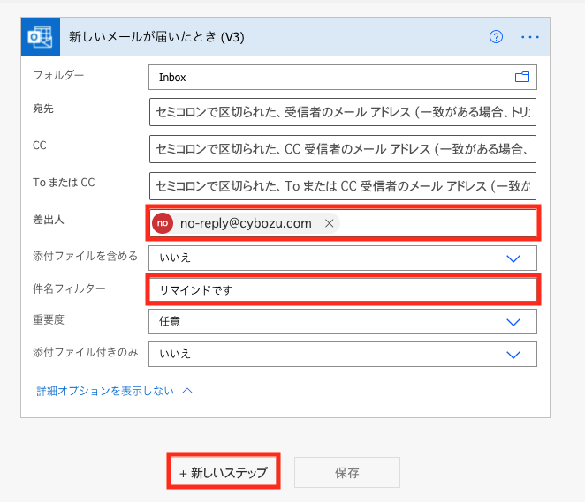Open the trigger's three-dot menu
This screenshot has width=585, height=502.
click(x=530, y=37)
